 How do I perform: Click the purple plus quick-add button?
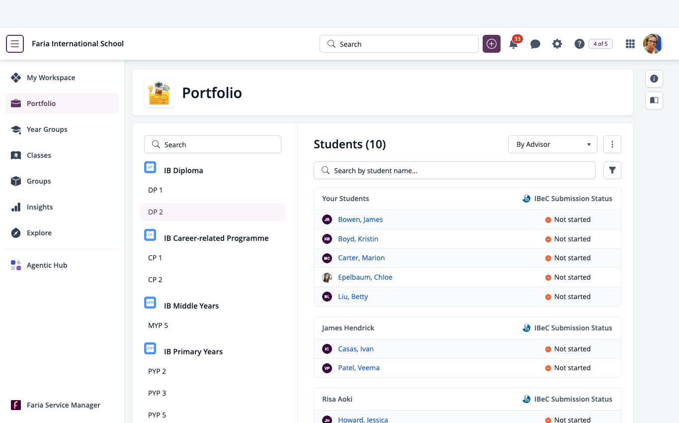pyautogui.click(x=492, y=44)
